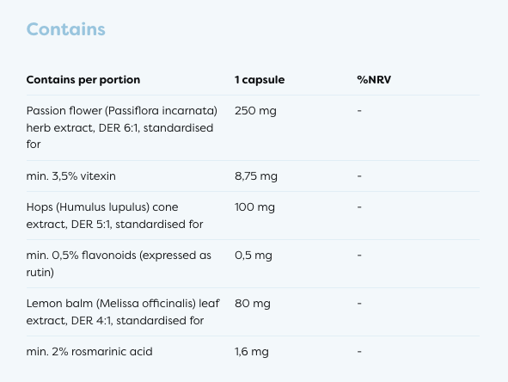Select the 'Contains per portion' column header
Screen dimensions: 508x382
point(83,80)
